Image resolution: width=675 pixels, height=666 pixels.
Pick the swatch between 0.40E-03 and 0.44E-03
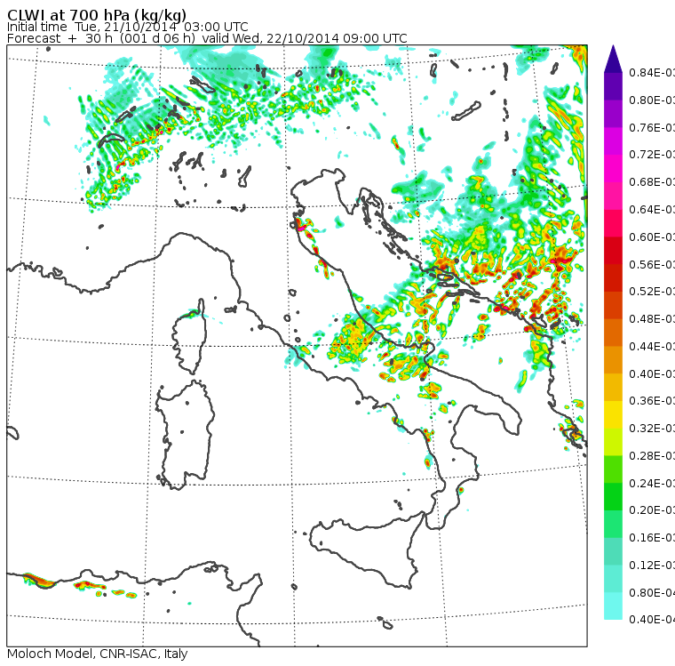613,360
